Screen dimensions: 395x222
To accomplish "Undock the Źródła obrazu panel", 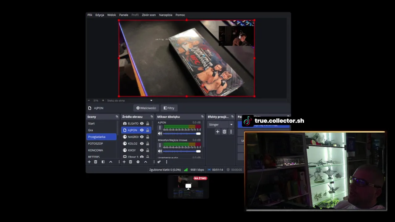I will (x=152, y=117).
